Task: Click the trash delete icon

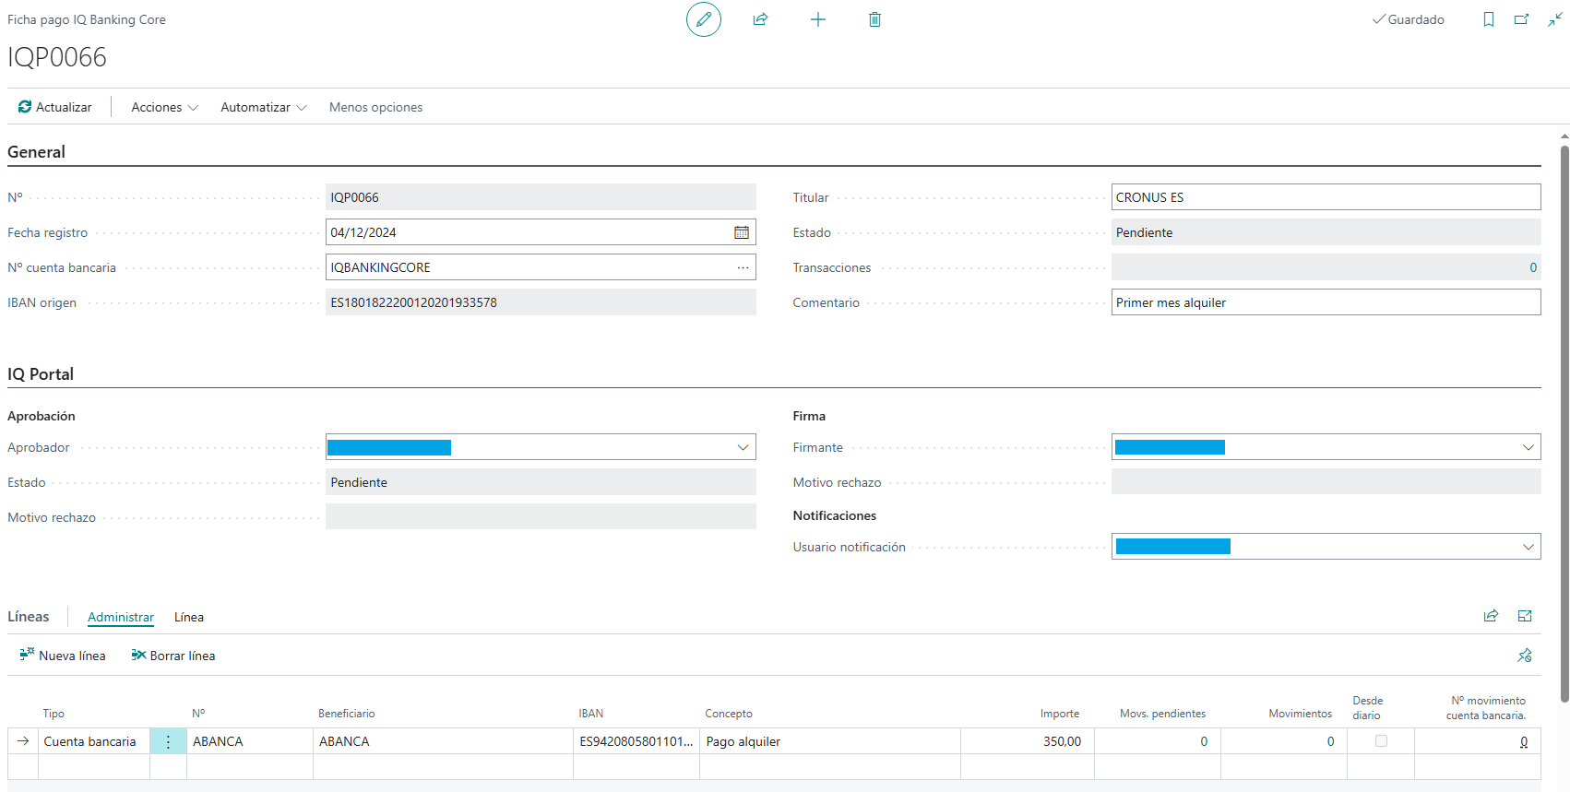Action: (874, 19)
